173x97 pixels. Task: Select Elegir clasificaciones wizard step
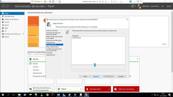[x=52, y=47]
